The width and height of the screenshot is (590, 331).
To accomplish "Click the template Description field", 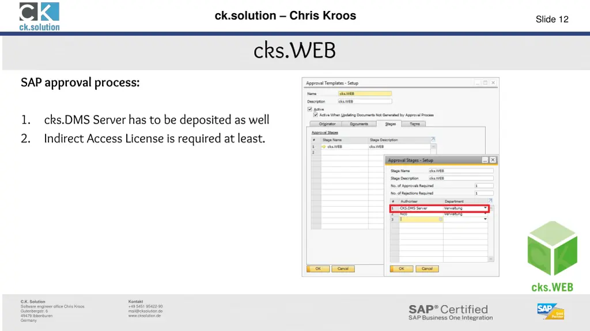I will point(365,101).
